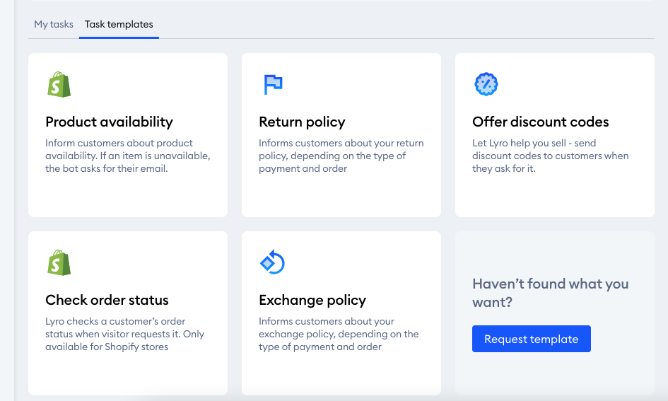
Task: Open the Check order status template title
Action: (x=107, y=300)
